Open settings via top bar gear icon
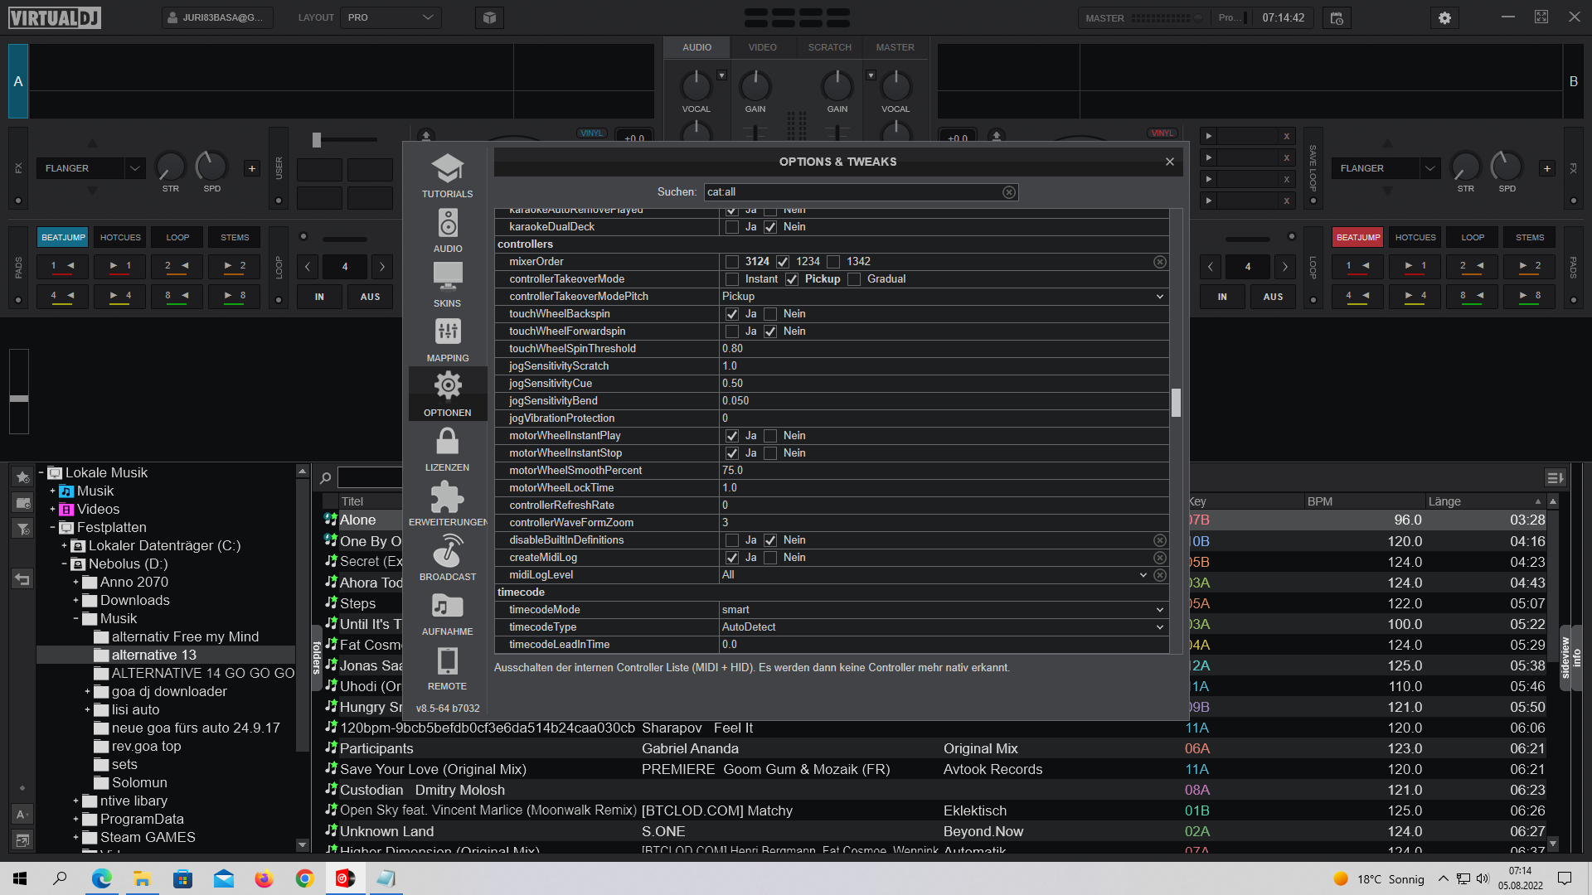Image resolution: width=1592 pixels, height=895 pixels. tap(1444, 17)
